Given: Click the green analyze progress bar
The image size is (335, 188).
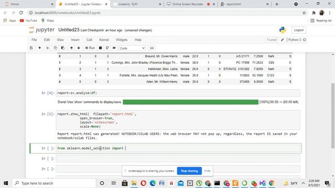Looking at the screenshot, I should 191,102.
